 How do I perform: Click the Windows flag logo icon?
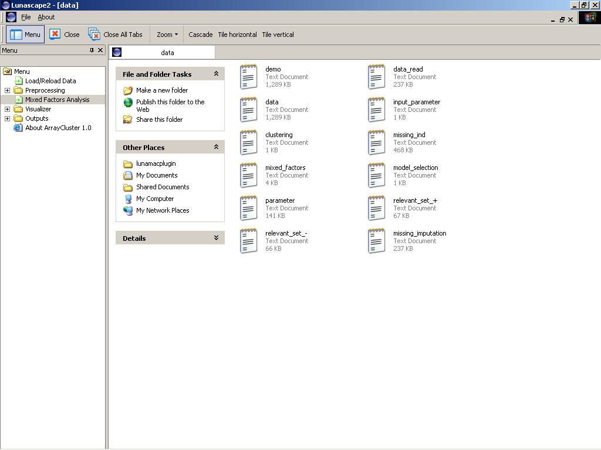589,18
